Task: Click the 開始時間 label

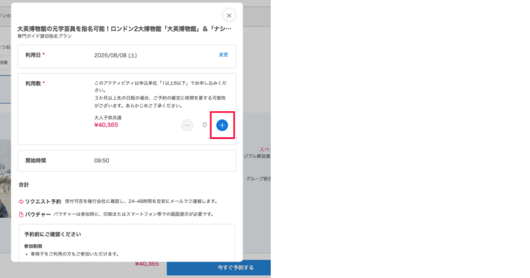Action: 36,161
